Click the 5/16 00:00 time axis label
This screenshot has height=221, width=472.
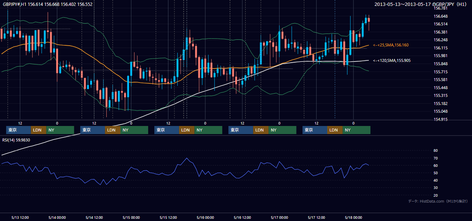[x=205, y=217]
